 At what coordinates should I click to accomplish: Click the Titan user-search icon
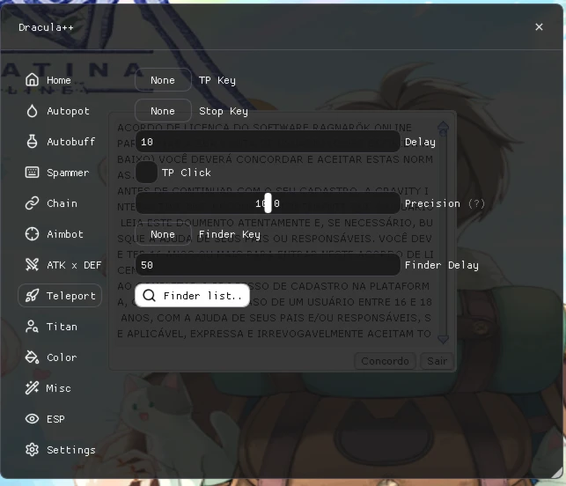tap(32, 327)
